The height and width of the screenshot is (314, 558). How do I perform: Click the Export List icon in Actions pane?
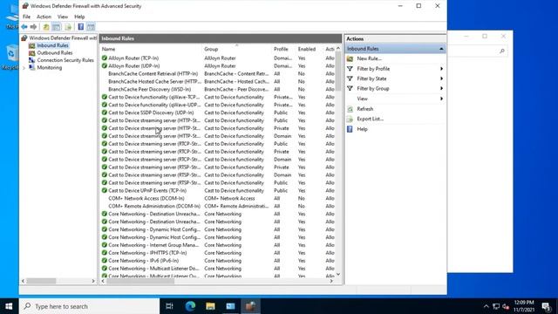(350, 119)
